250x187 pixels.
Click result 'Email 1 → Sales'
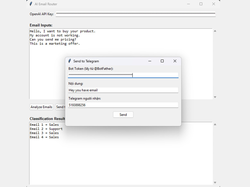tap(44, 125)
